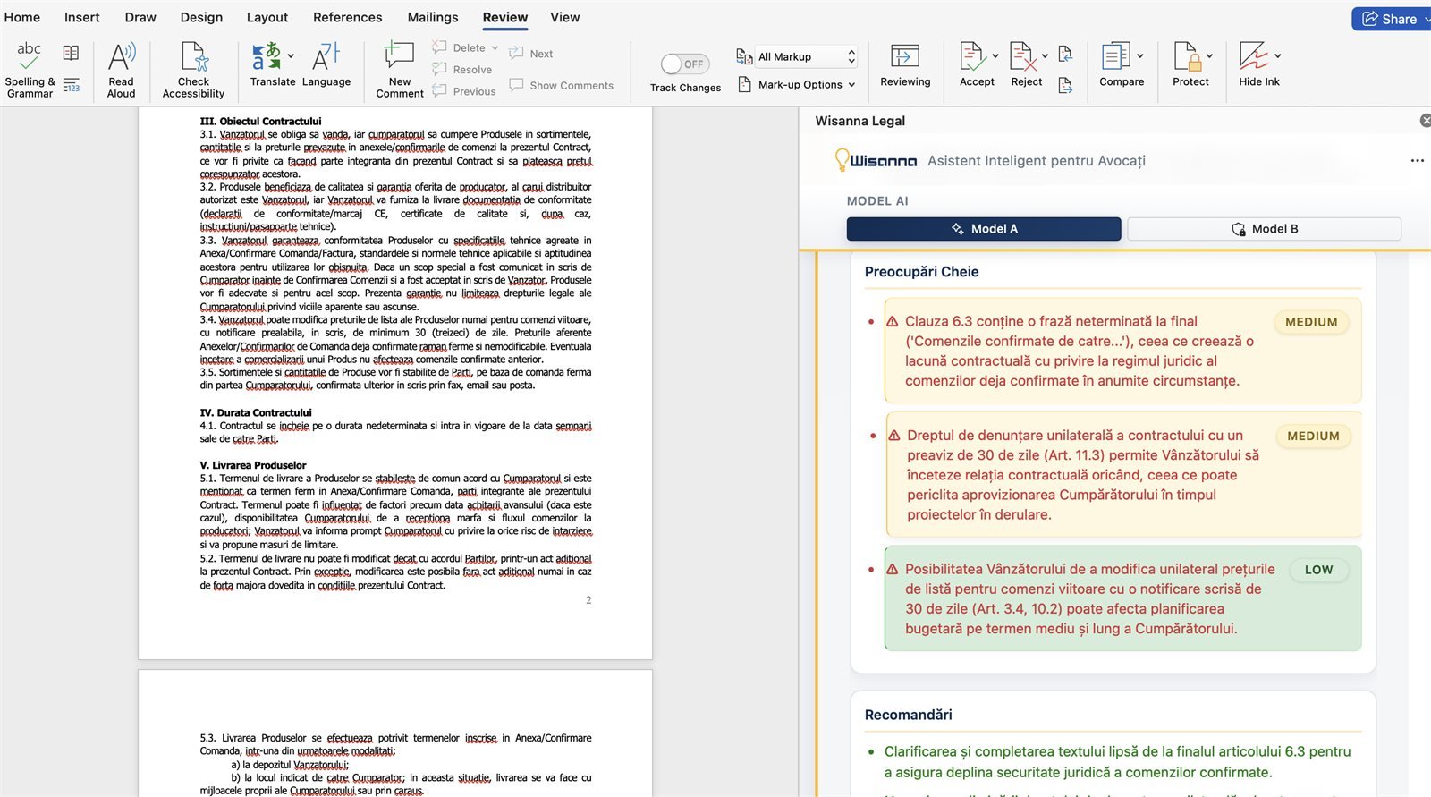Viewport: 1431px width, 797px height.
Task: Expand the Reject options arrow
Action: 1045,55
